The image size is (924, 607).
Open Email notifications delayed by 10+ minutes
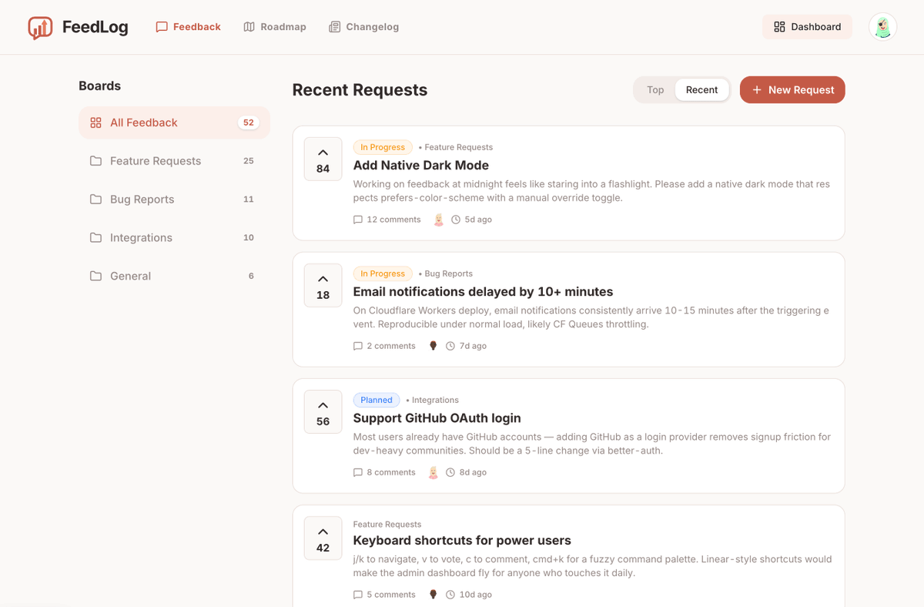(x=483, y=292)
